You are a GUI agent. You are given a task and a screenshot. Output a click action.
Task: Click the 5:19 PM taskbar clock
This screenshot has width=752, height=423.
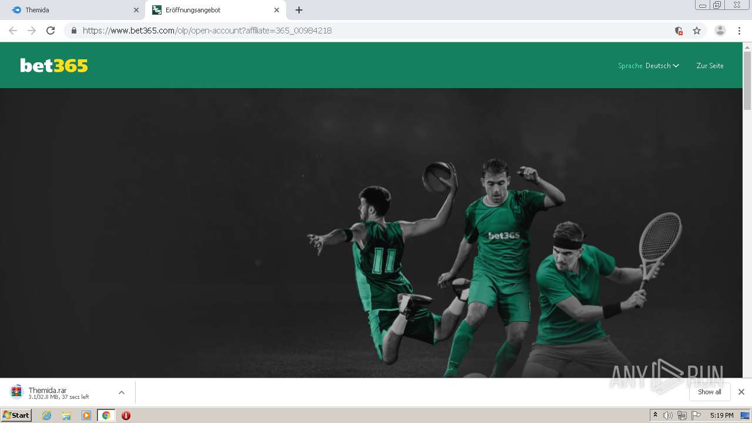pyautogui.click(x=721, y=415)
